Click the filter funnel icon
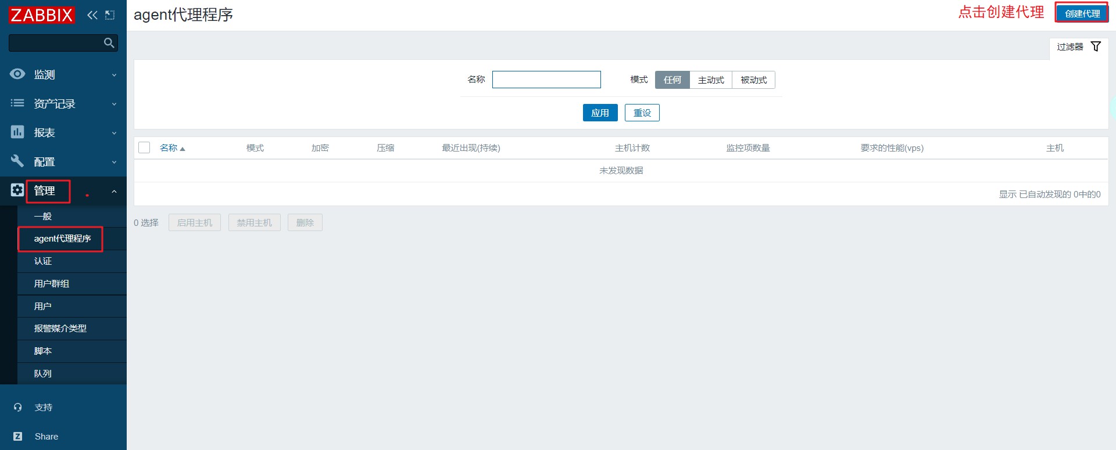Viewport: 1116px width, 450px height. pos(1096,46)
